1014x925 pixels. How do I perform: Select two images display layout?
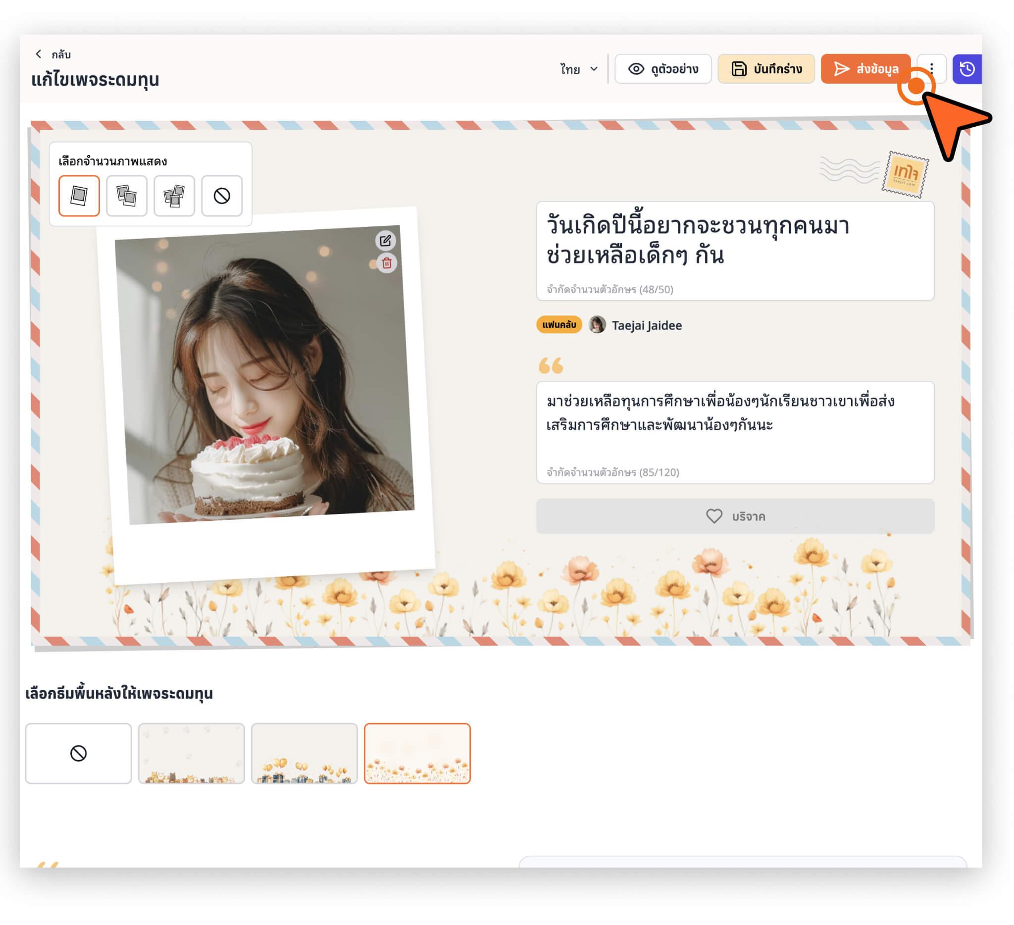pyautogui.click(x=127, y=196)
